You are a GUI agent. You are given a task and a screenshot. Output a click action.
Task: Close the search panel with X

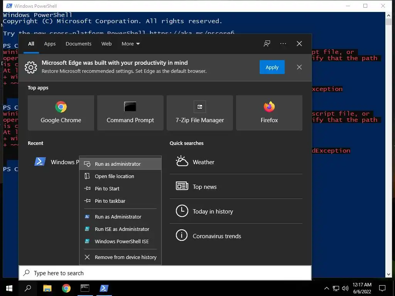point(299,44)
